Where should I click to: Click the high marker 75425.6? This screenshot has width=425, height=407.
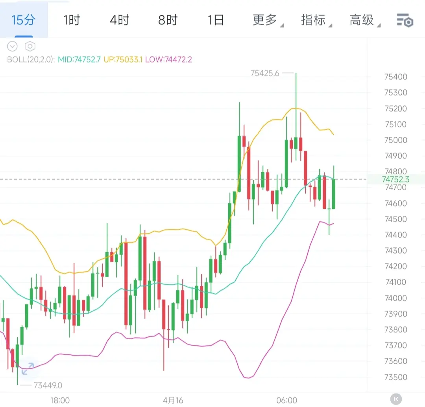click(264, 74)
